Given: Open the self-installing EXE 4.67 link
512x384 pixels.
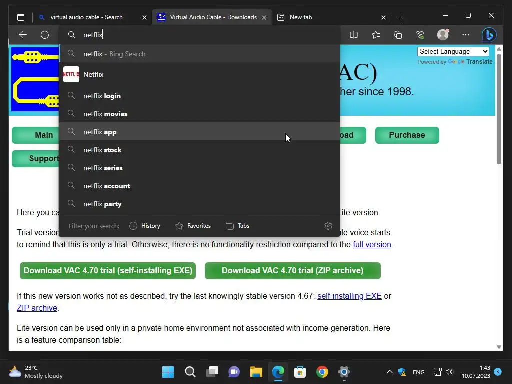Looking at the screenshot, I should pos(349,296).
